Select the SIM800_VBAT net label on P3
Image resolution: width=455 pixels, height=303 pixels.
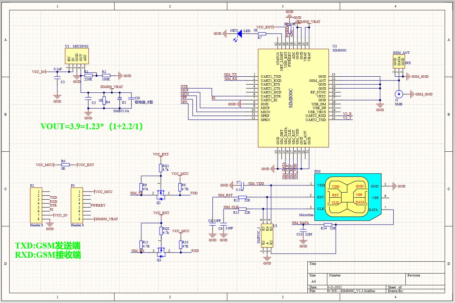(x=107, y=219)
